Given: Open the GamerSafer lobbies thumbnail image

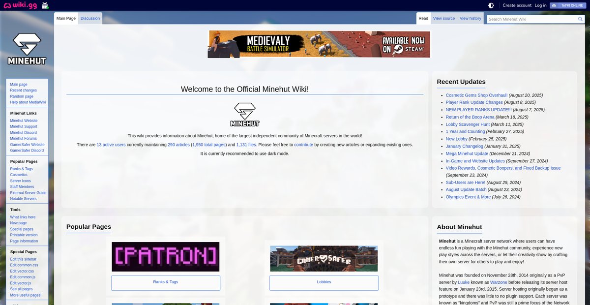Looking at the screenshot, I should coord(324,258).
